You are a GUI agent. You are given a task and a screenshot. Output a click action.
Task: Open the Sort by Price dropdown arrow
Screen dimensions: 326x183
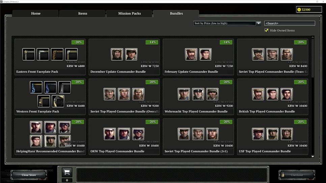[259, 23]
